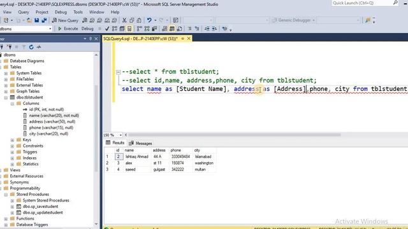Comment out the selected lines icon
The height and width of the screenshot is (229, 408).
(x=189, y=29)
